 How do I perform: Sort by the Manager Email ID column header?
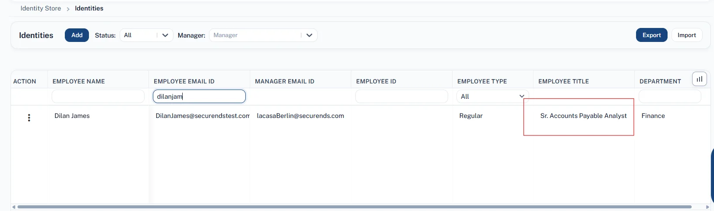(x=285, y=81)
